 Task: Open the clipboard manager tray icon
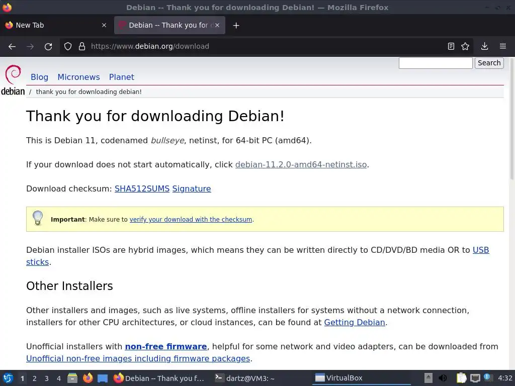coord(462,378)
